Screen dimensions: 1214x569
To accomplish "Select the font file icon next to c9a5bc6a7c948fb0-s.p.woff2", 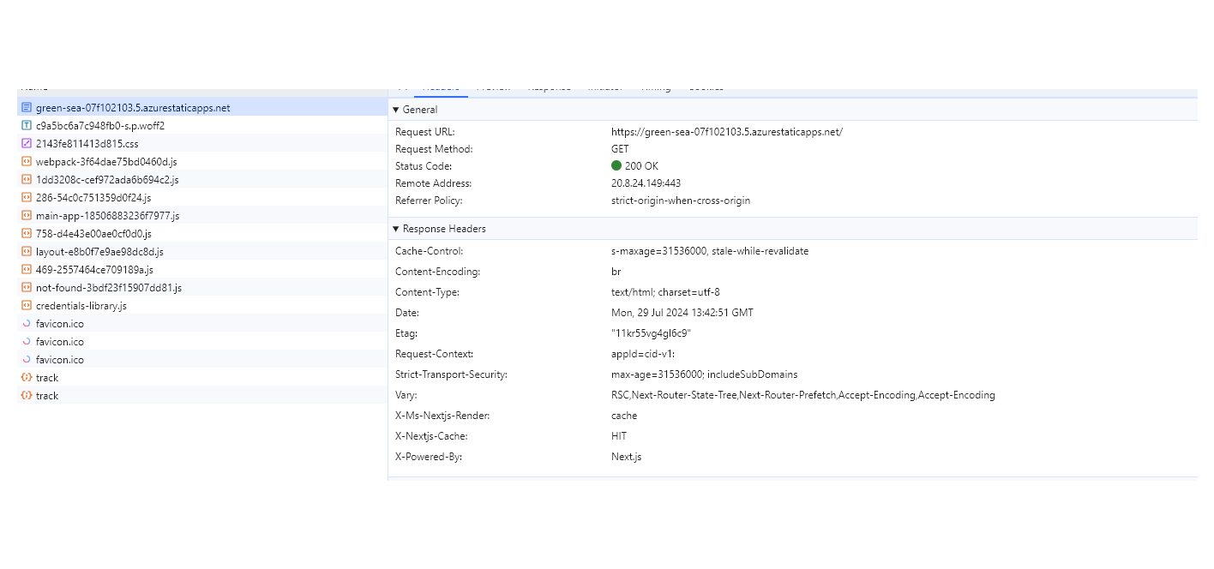I will coord(25,125).
